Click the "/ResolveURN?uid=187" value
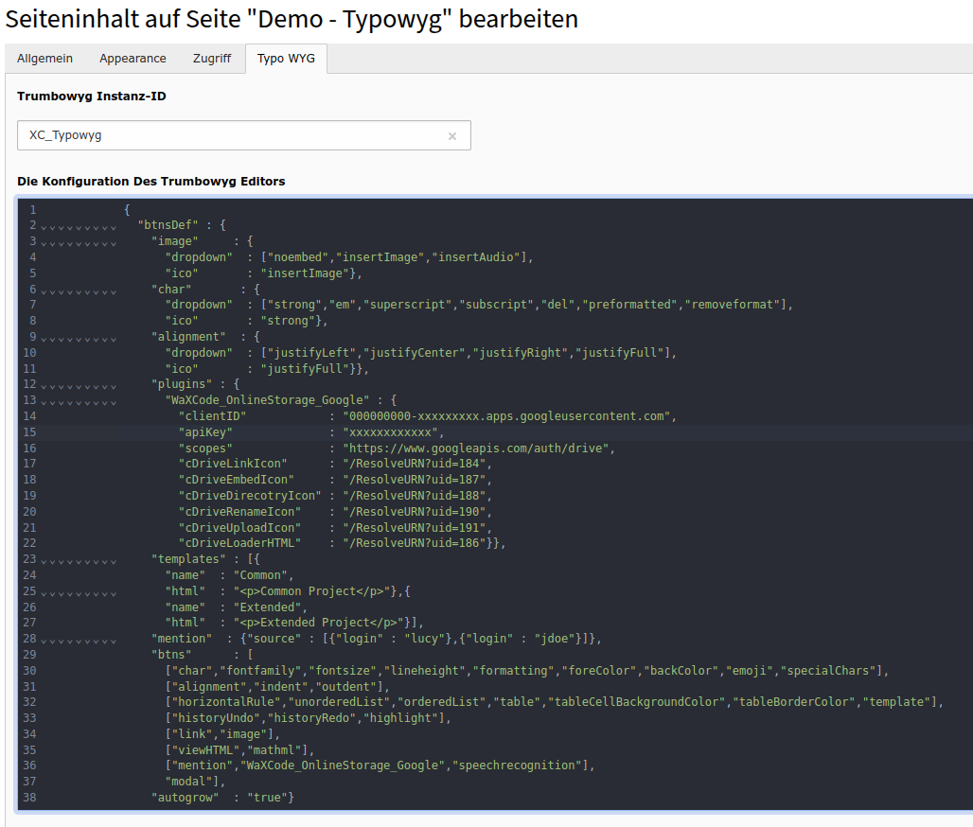This screenshot has width=973, height=827. (x=414, y=480)
